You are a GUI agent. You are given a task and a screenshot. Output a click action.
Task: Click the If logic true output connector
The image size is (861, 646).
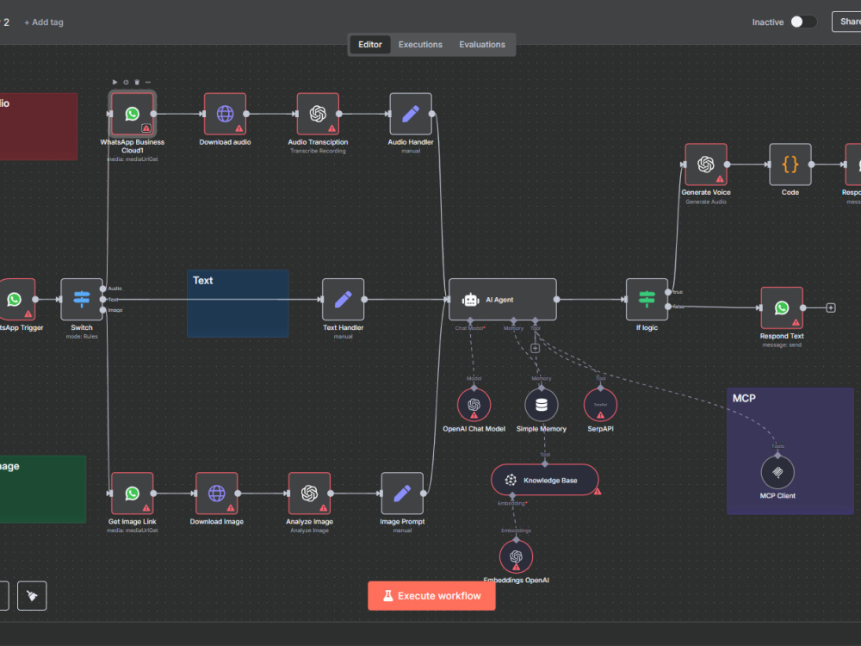pyautogui.click(x=668, y=292)
